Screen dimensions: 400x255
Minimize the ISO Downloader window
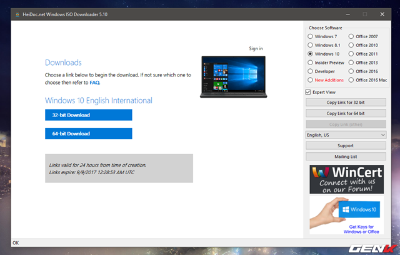347,14
